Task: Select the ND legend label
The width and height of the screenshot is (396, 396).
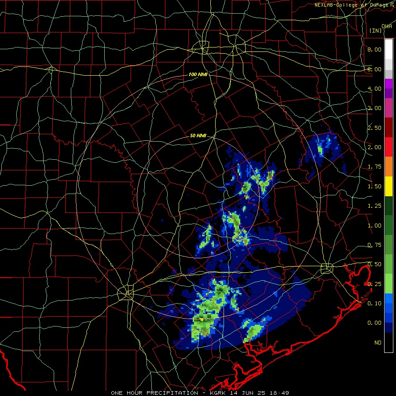Action: 378,343
